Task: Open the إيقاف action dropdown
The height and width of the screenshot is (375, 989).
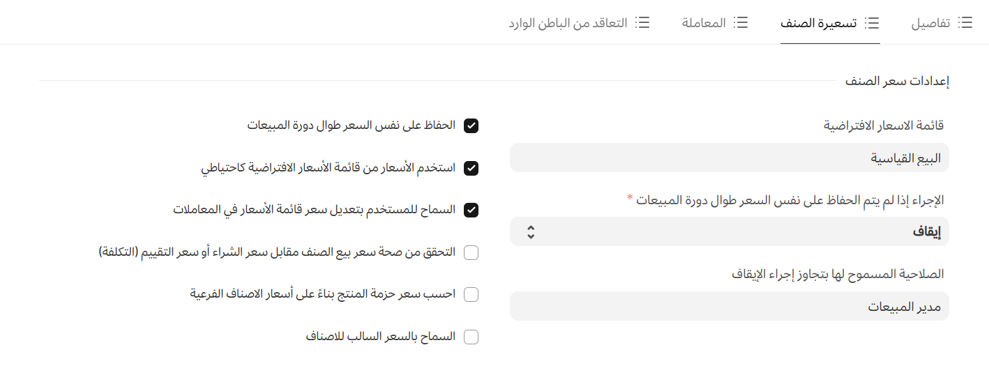Action: tap(730, 231)
